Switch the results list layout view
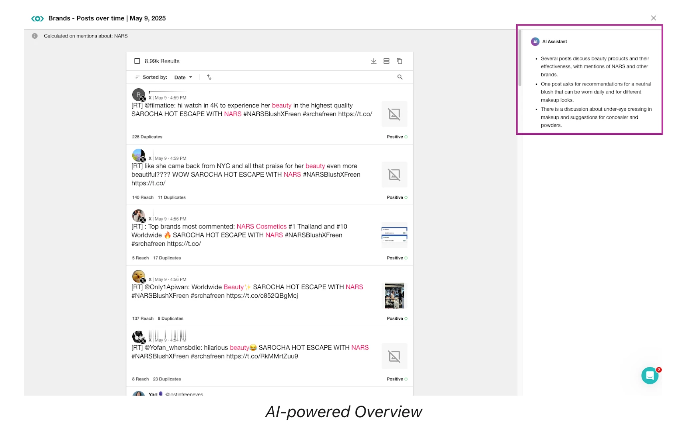Screen dimensions: 700x430 pos(386,61)
